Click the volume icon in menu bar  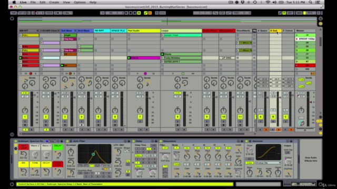[x=274, y=2]
